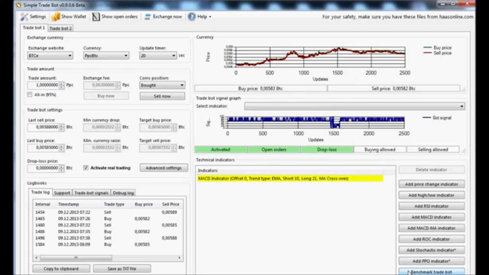Open the Currency PpcBtc dropdown
The image size is (489, 275).
106,56
